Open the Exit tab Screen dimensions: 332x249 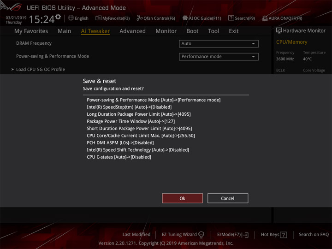point(233,31)
